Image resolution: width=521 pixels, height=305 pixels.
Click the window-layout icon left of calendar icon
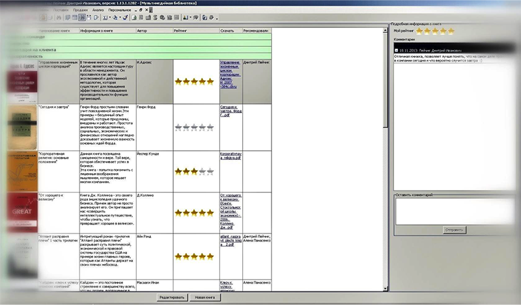pyautogui.click(x=75, y=18)
